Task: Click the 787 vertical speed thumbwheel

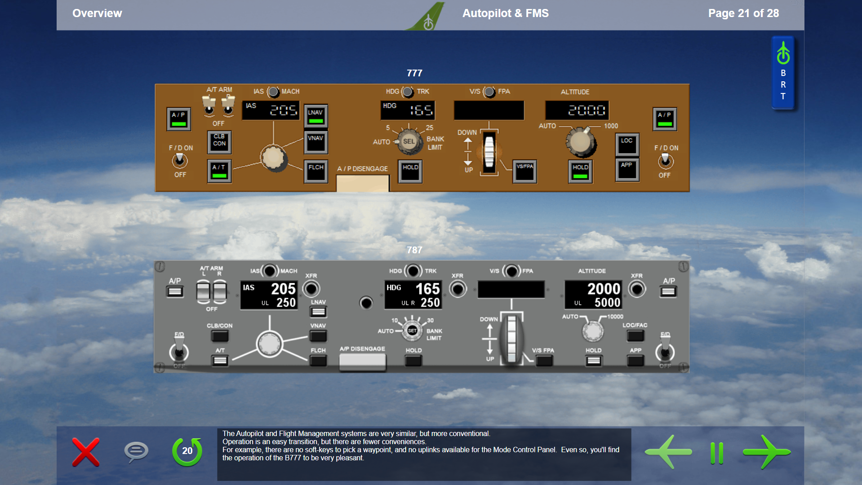Action: pyautogui.click(x=511, y=339)
